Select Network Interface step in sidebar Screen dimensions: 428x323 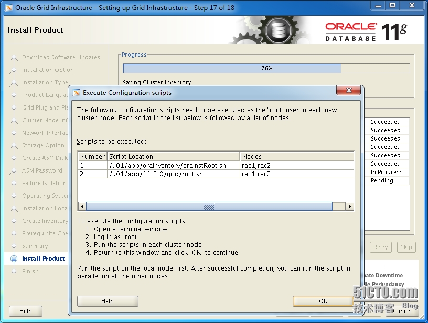pos(45,133)
